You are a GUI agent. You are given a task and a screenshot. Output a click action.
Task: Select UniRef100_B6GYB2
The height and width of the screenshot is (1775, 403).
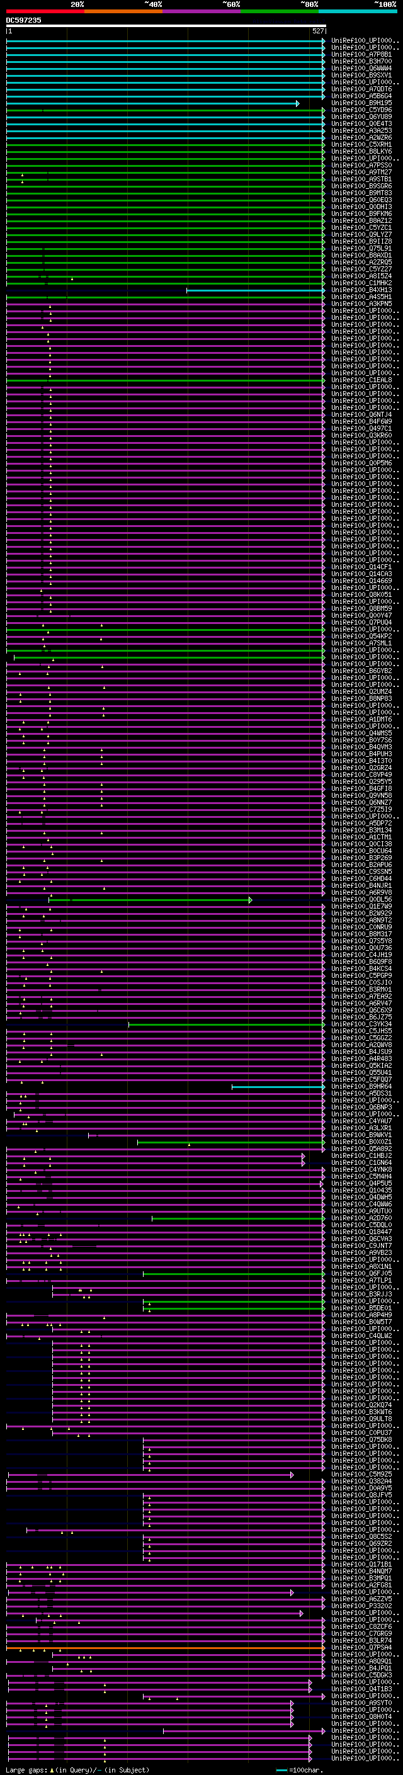click(361, 671)
